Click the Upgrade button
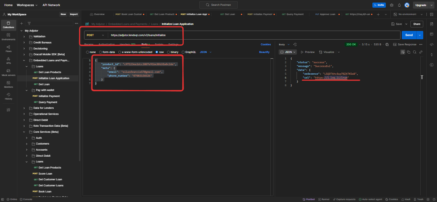Viewport: 437px width, 202px height. tap(421, 5)
